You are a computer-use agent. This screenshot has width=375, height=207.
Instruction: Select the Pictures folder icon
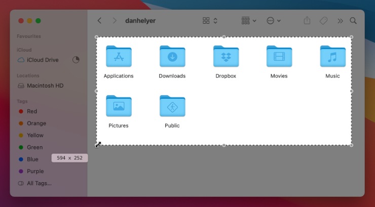pos(119,106)
